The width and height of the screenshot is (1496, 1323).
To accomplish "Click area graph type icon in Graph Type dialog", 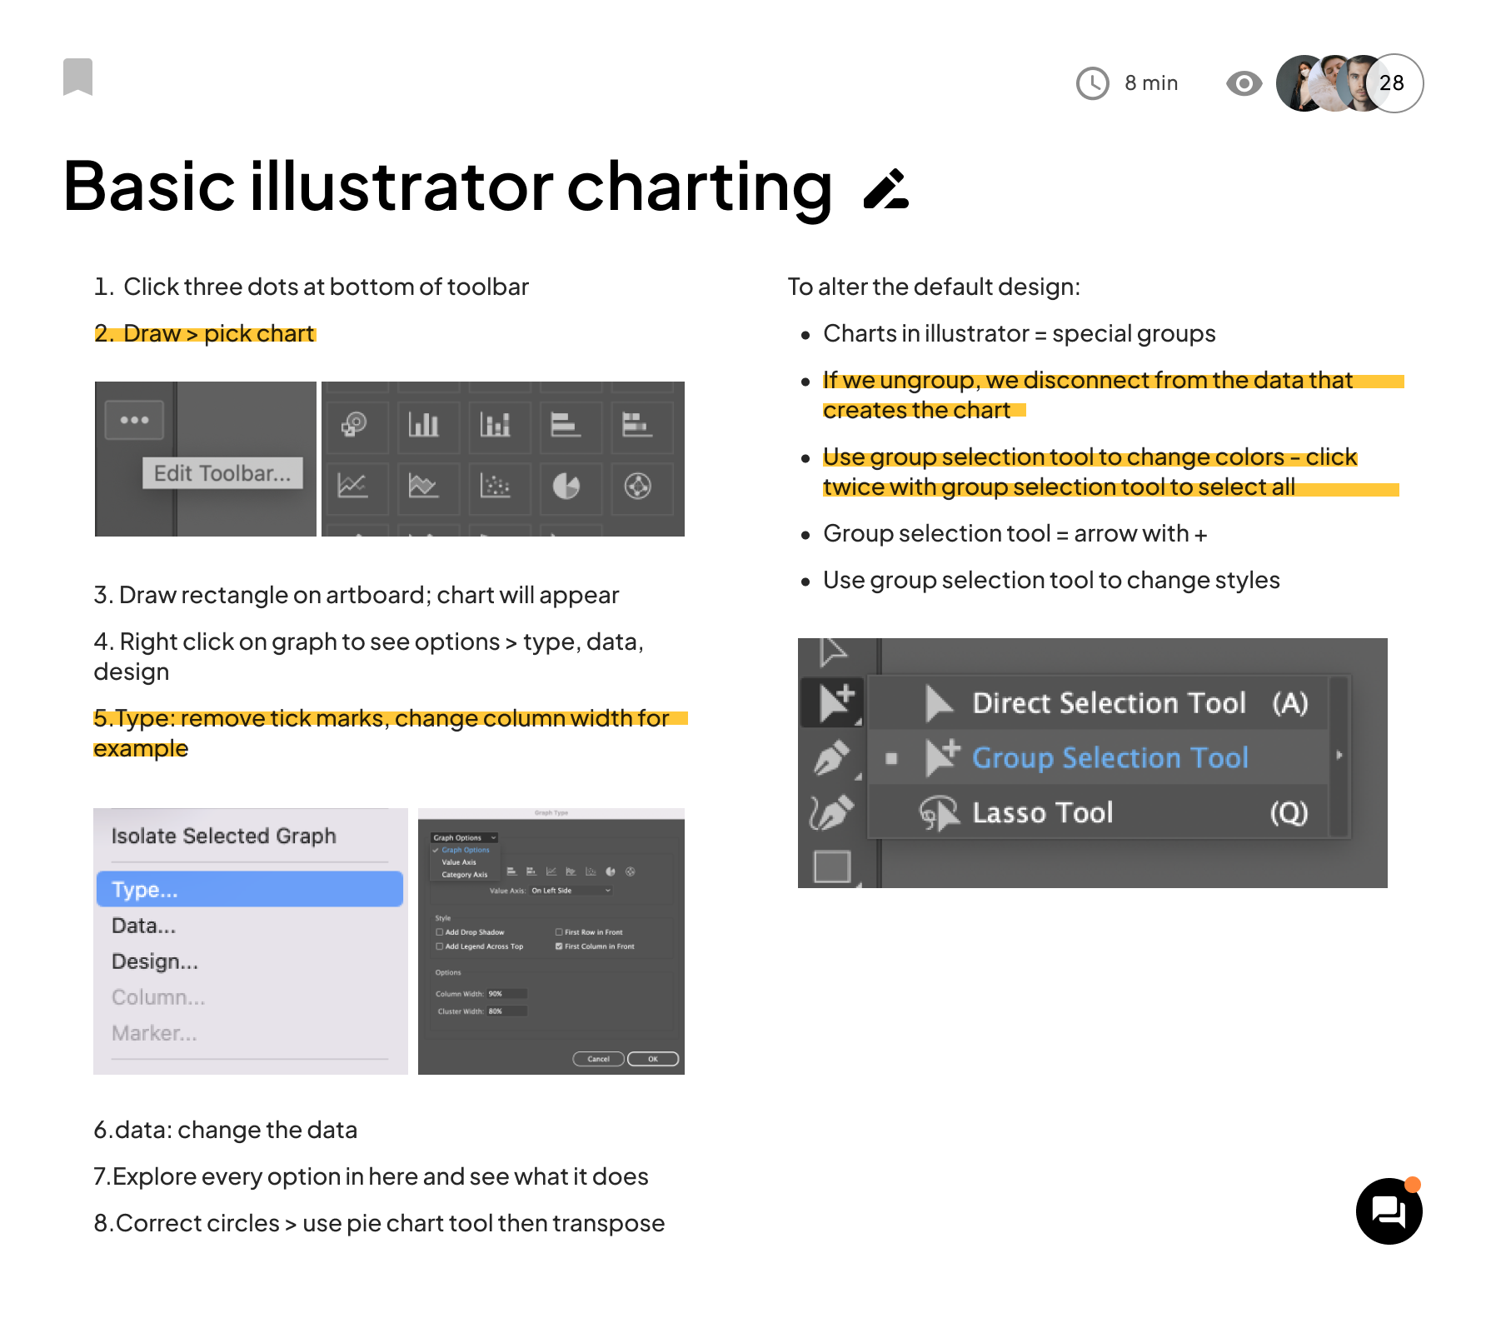I will [571, 871].
